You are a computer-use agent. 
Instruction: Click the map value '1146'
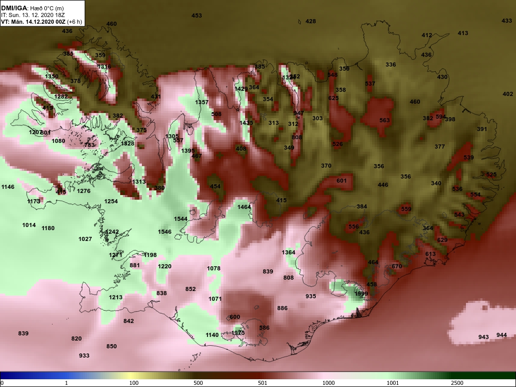[8, 187]
